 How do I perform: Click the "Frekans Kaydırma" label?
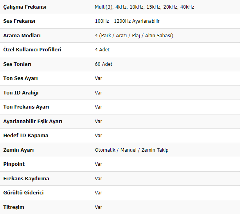[x=26, y=179]
